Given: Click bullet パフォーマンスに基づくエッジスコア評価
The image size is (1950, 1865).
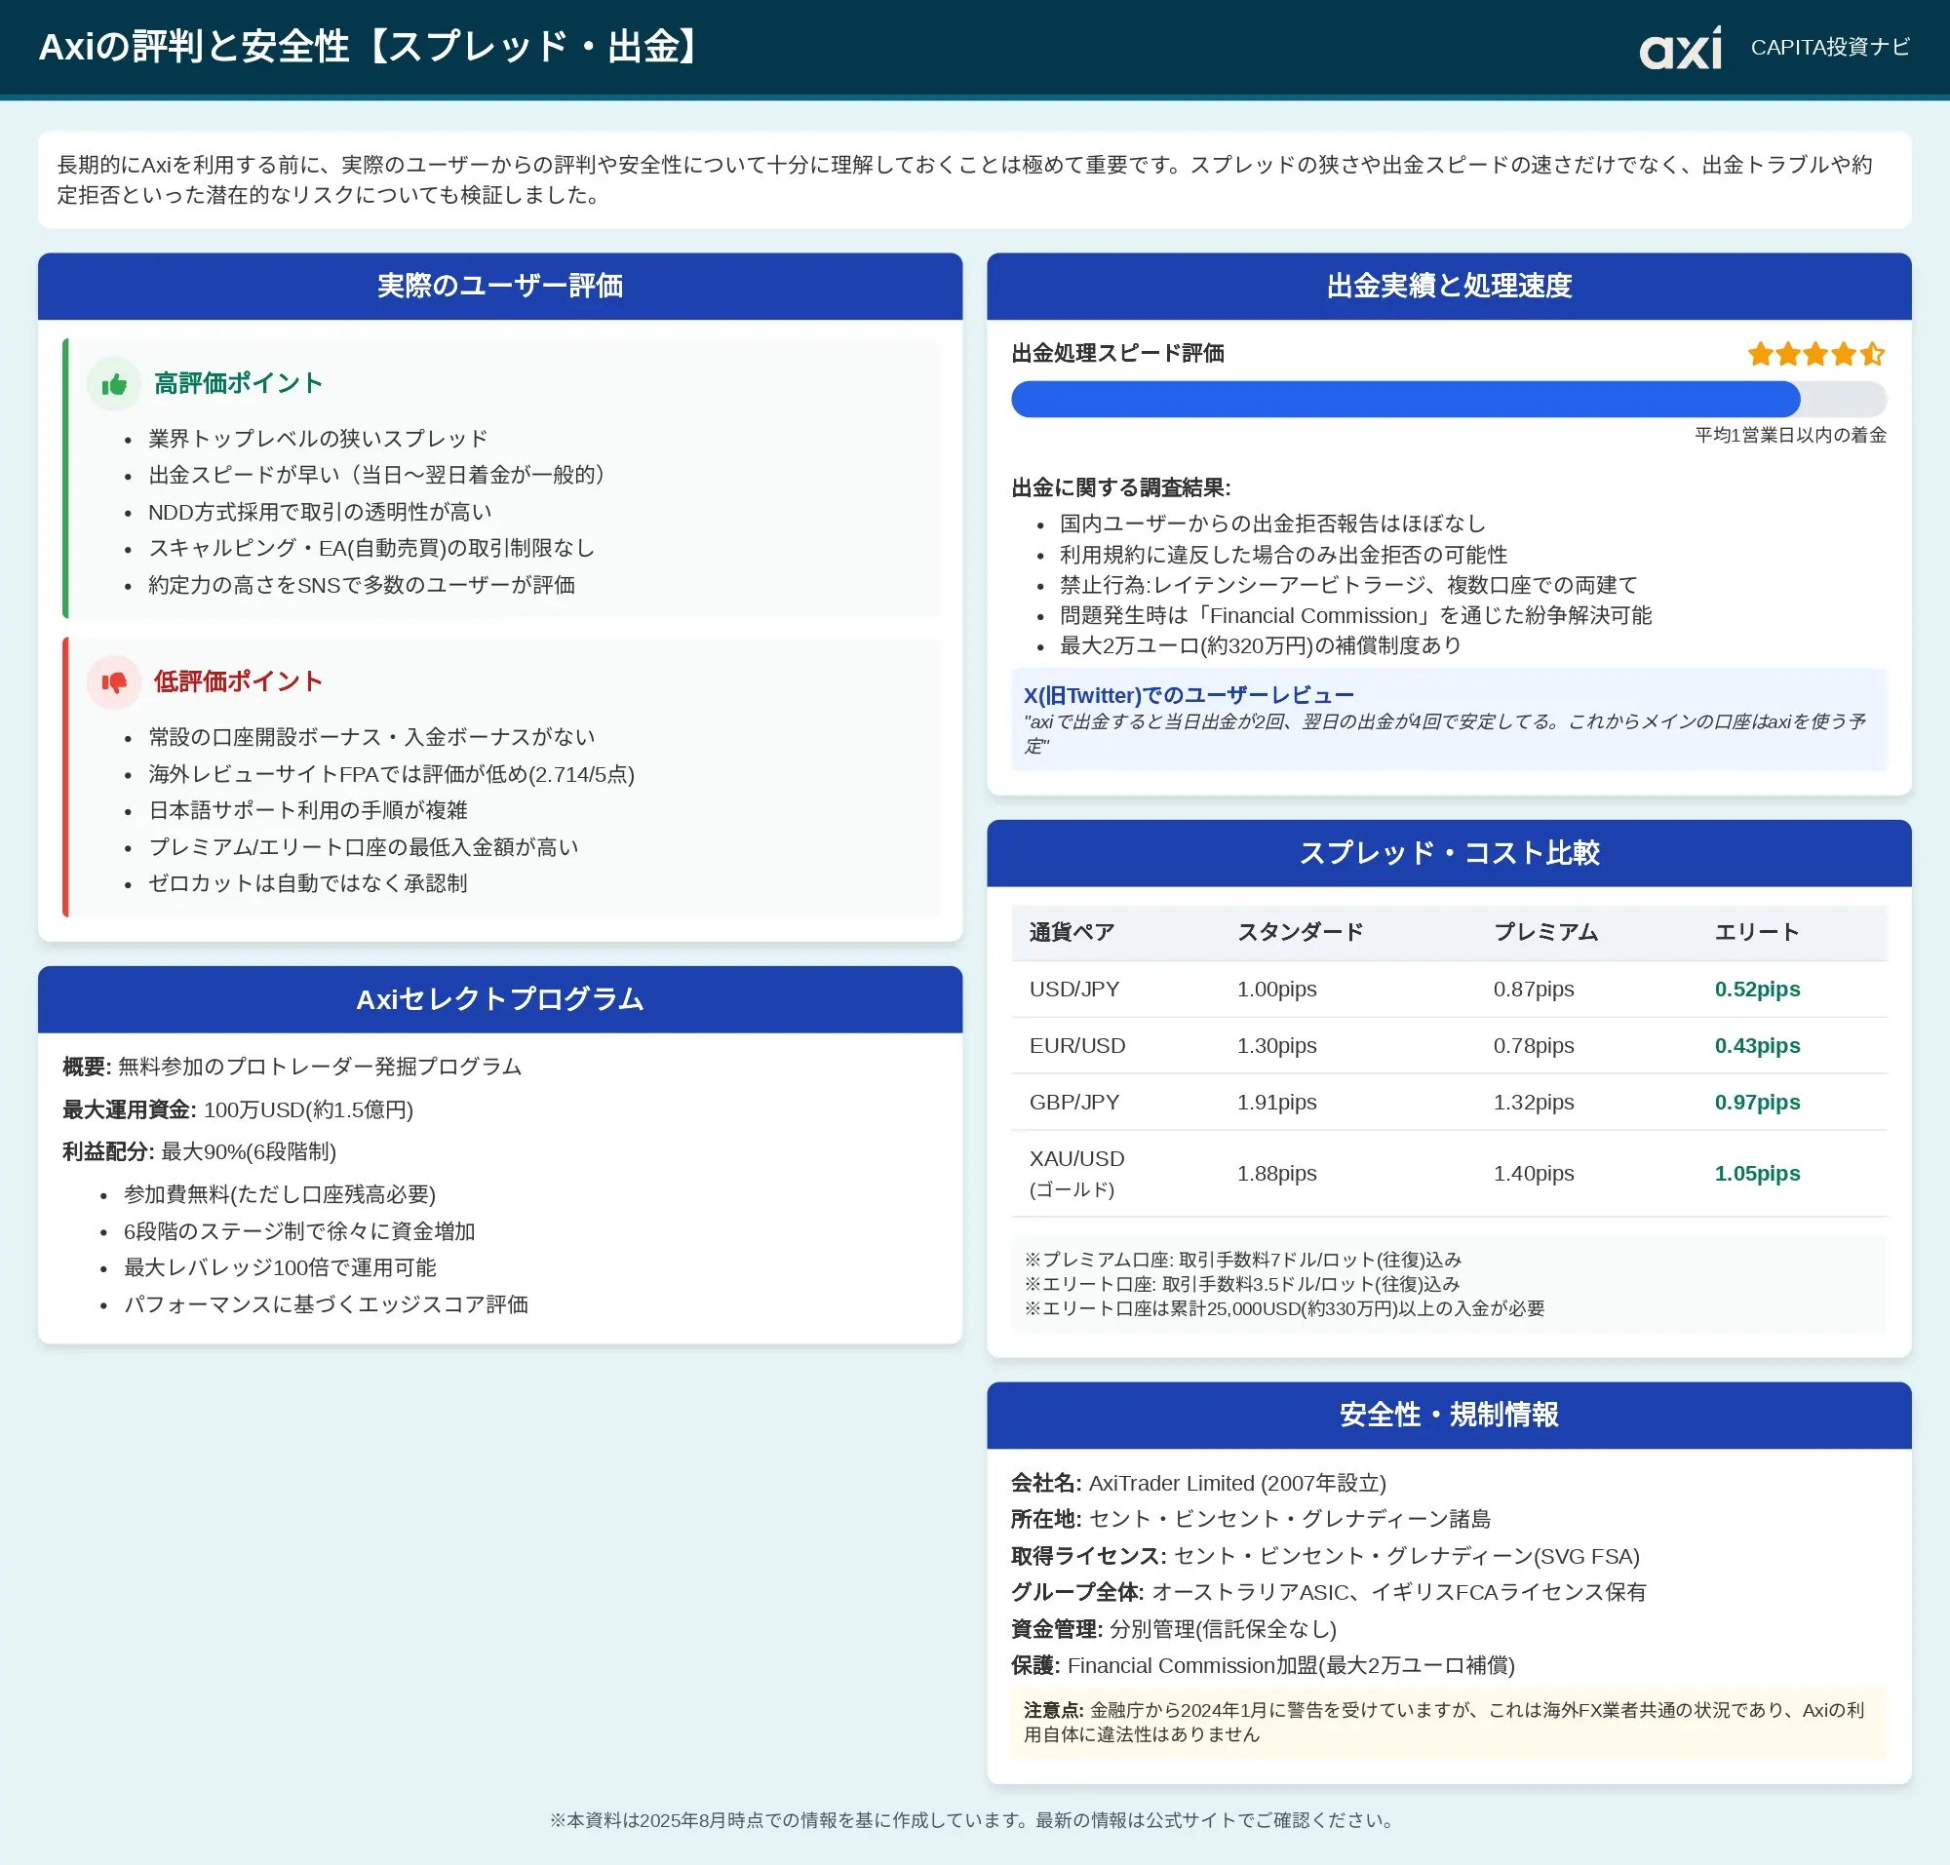Looking at the screenshot, I should [326, 1305].
